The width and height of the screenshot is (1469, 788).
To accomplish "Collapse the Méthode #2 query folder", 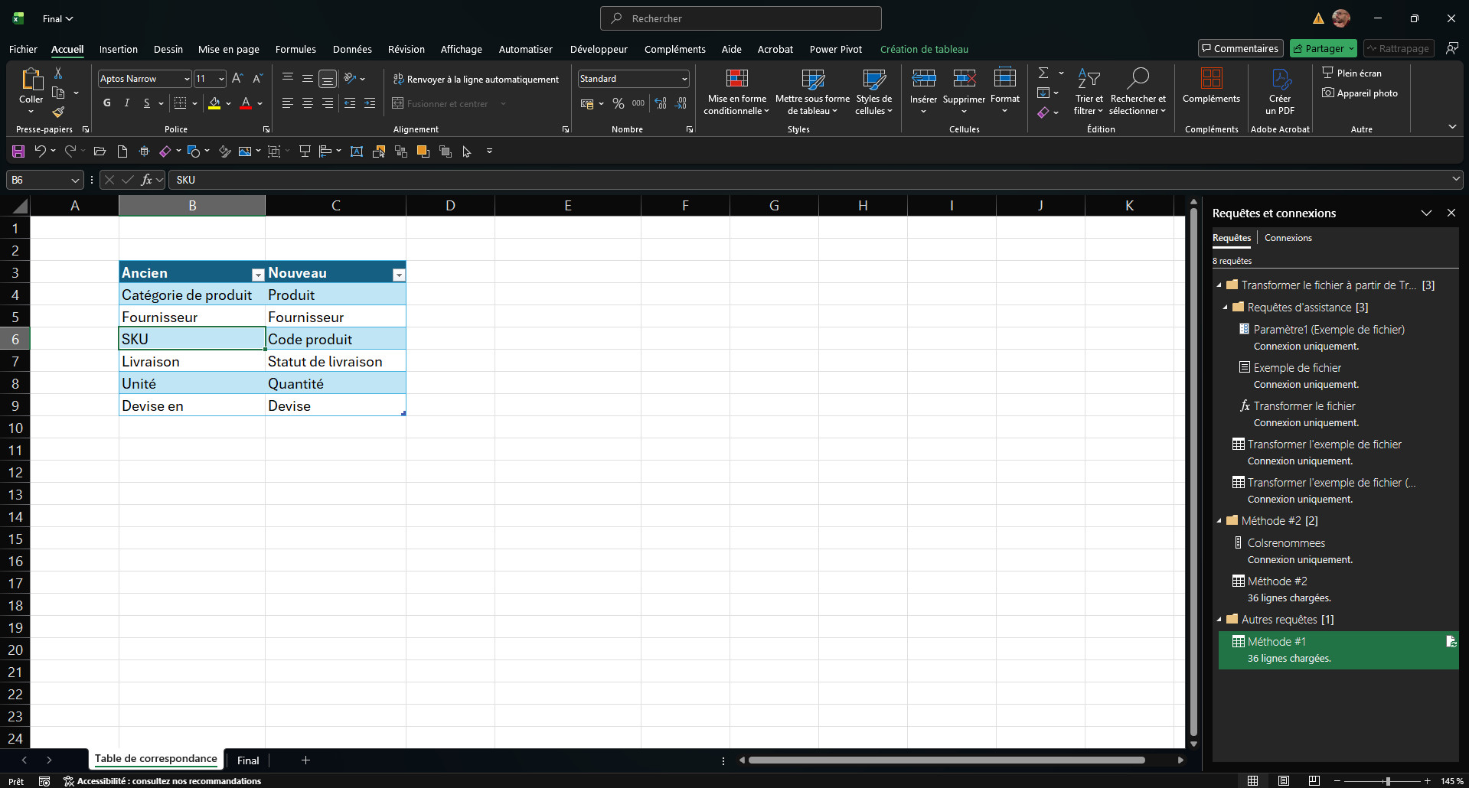I will pyautogui.click(x=1219, y=521).
